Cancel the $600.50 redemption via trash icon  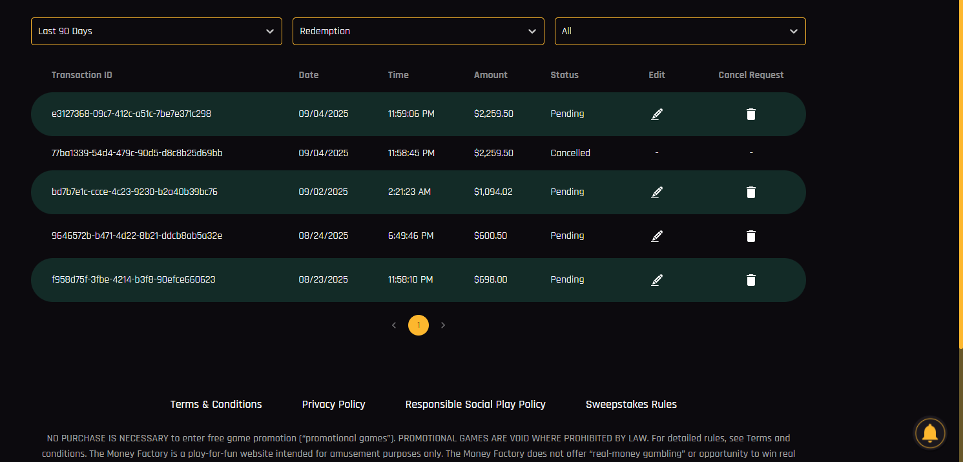coord(751,236)
